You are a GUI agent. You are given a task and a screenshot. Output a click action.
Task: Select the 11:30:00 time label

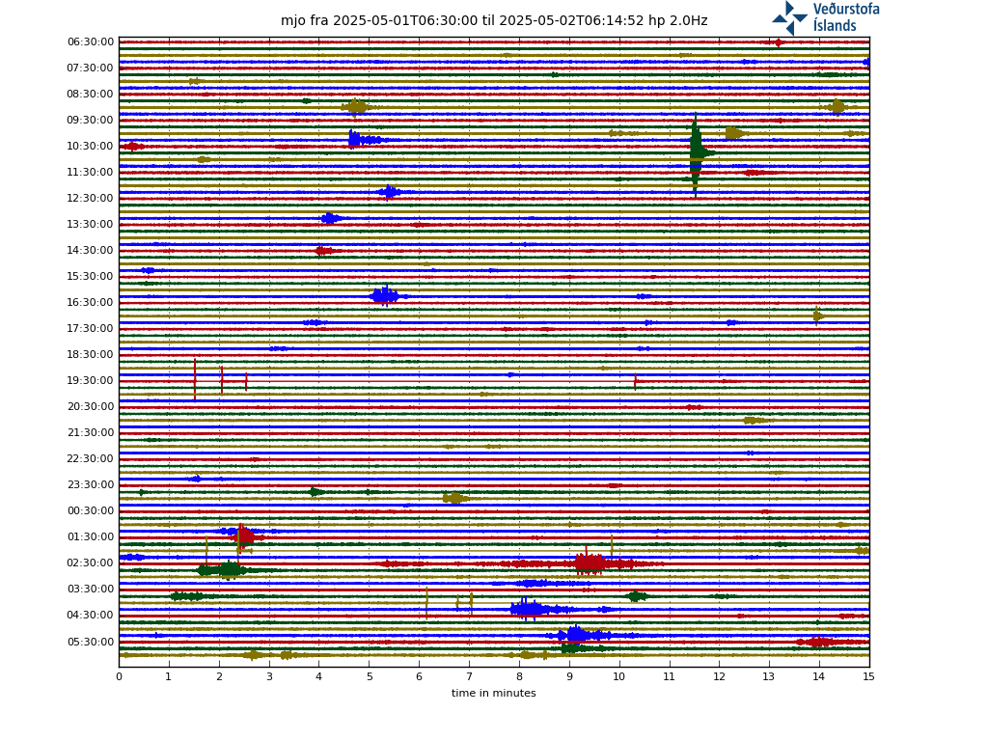point(91,172)
